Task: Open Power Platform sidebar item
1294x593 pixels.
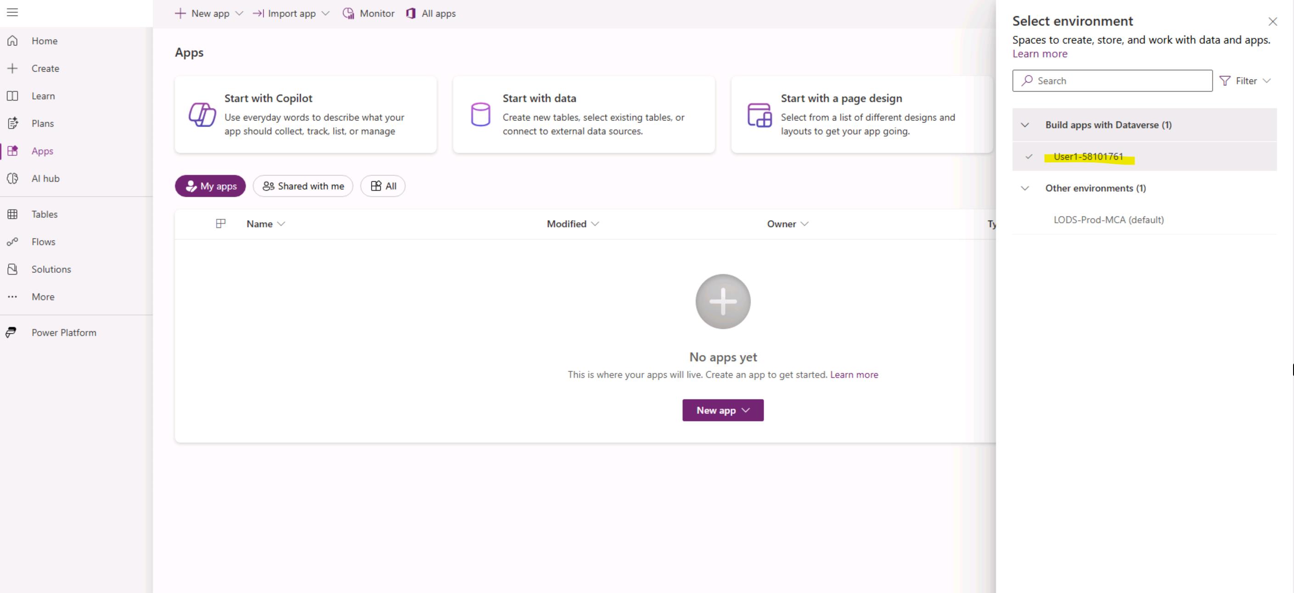Action: tap(63, 333)
